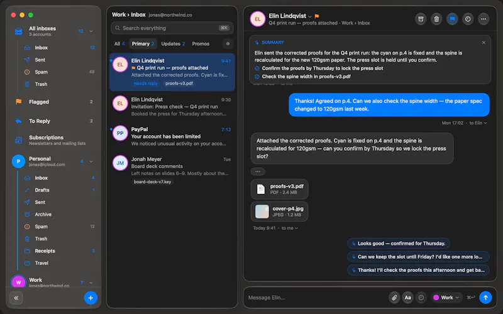Viewport: 503px width, 314px height.
Task: Open cover-p4.jpg image attachment
Action: coord(279,212)
